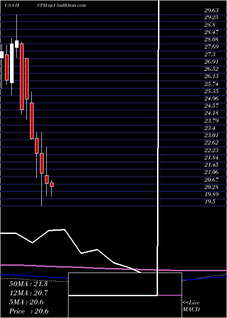
Task: Click the <<Live MACD label
Action: point(191,306)
